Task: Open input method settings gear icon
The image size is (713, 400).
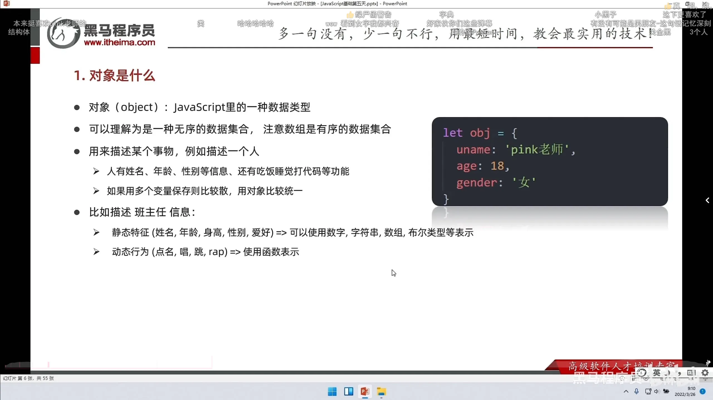Action: click(x=705, y=372)
